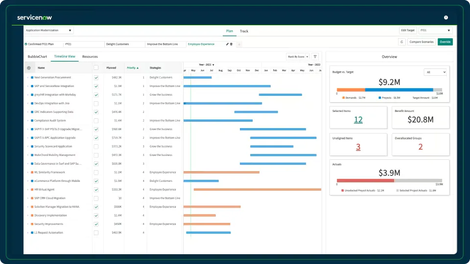Check the DevOps Integration with Jira checkbox

coord(96,103)
